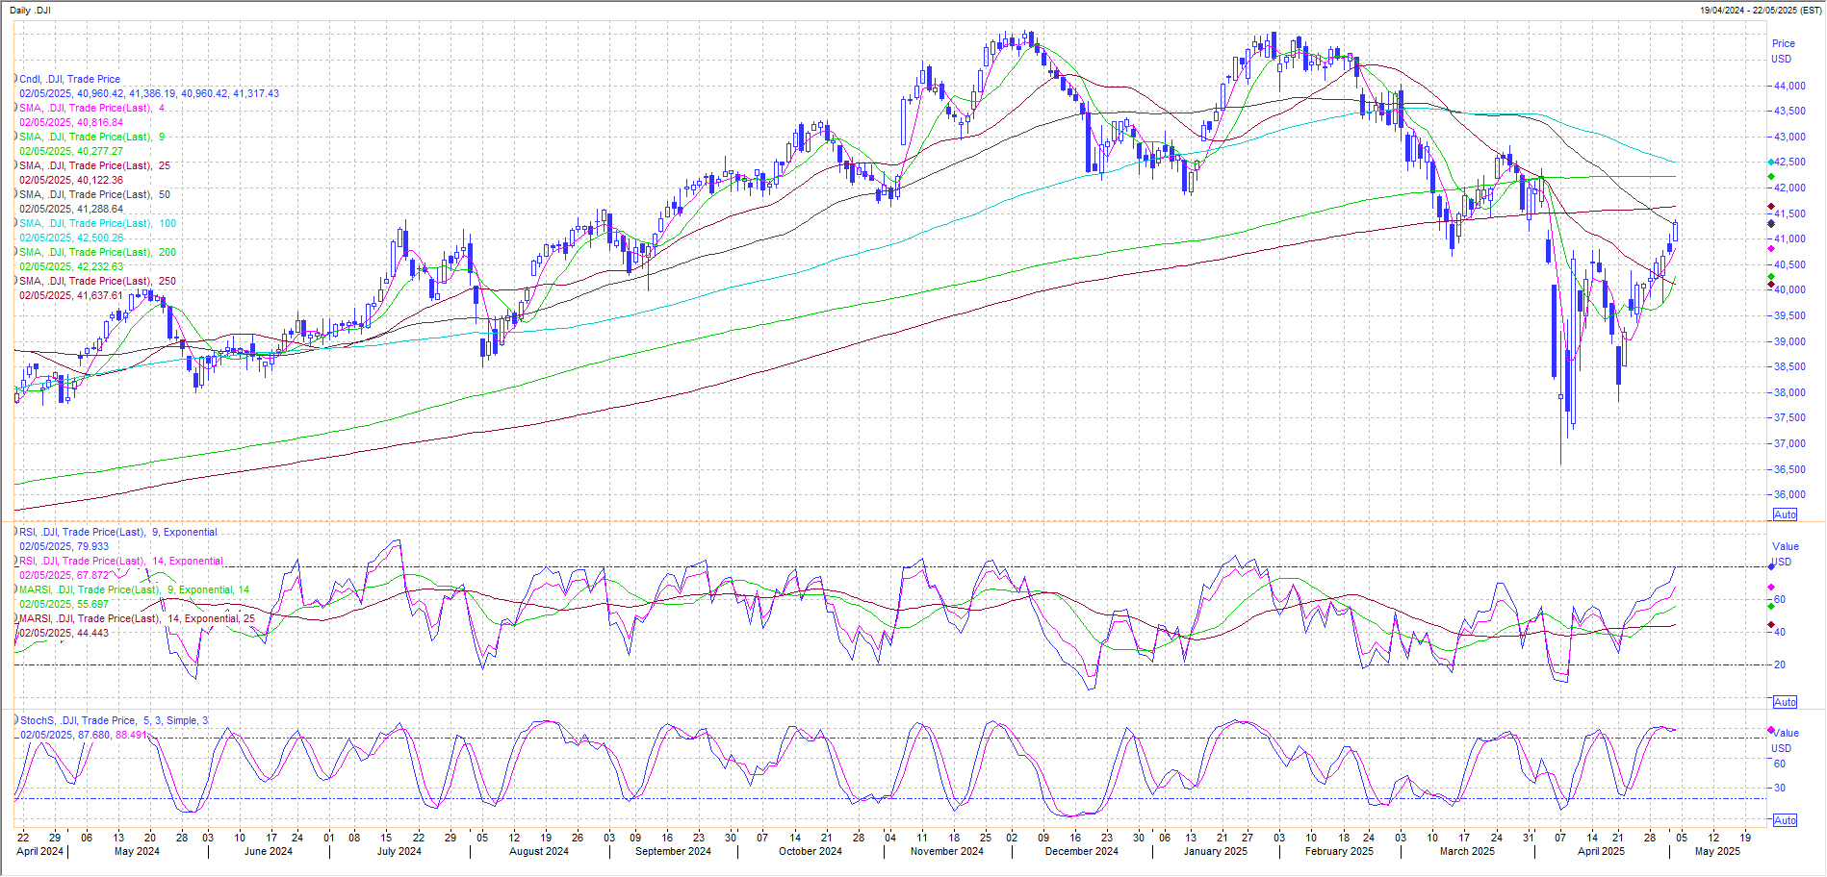Click the Auto button in the price panel

(x=1785, y=514)
